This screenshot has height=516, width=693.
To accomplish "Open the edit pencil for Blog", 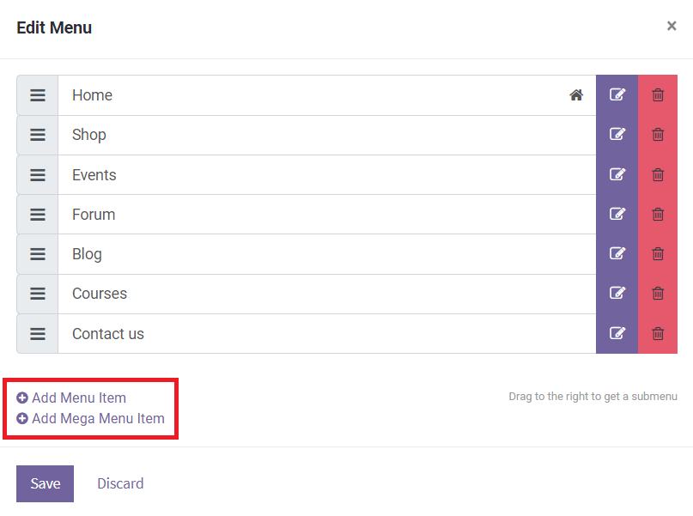I will coord(617,254).
